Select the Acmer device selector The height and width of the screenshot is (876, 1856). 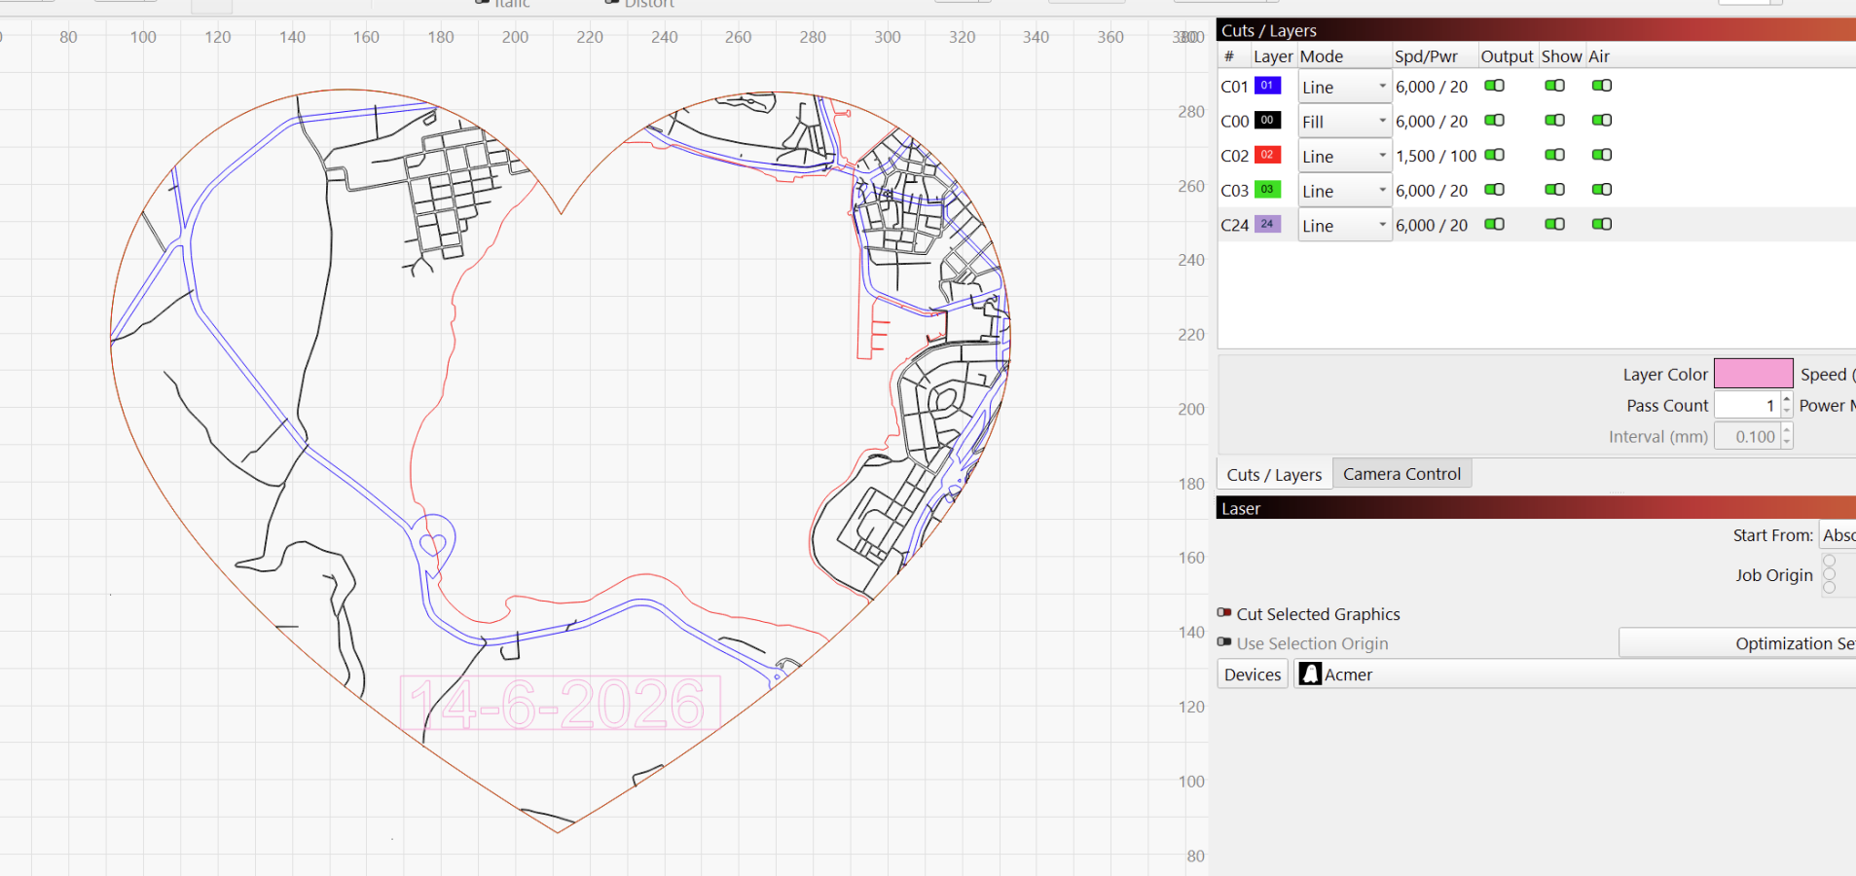click(x=1575, y=675)
